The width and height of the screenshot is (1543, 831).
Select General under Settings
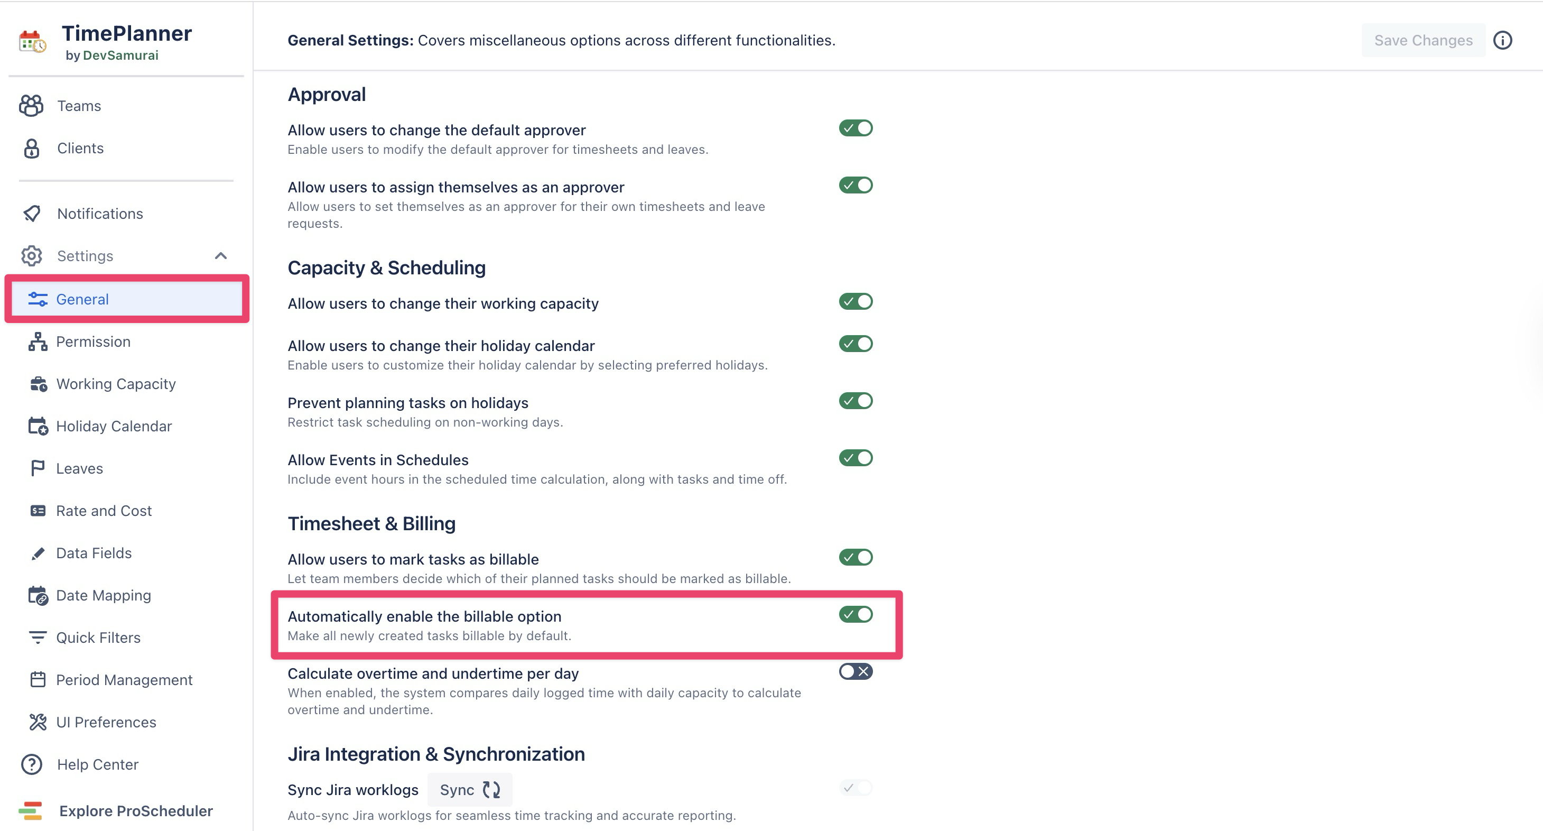pyautogui.click(x=126, y=299)
